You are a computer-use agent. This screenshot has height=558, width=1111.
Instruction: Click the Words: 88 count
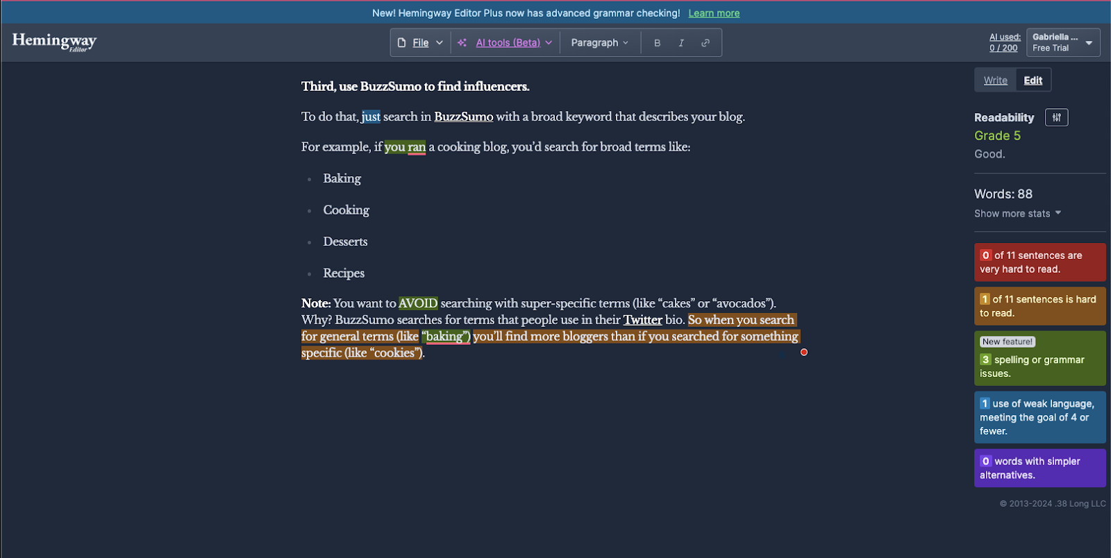coord(1003,194)
